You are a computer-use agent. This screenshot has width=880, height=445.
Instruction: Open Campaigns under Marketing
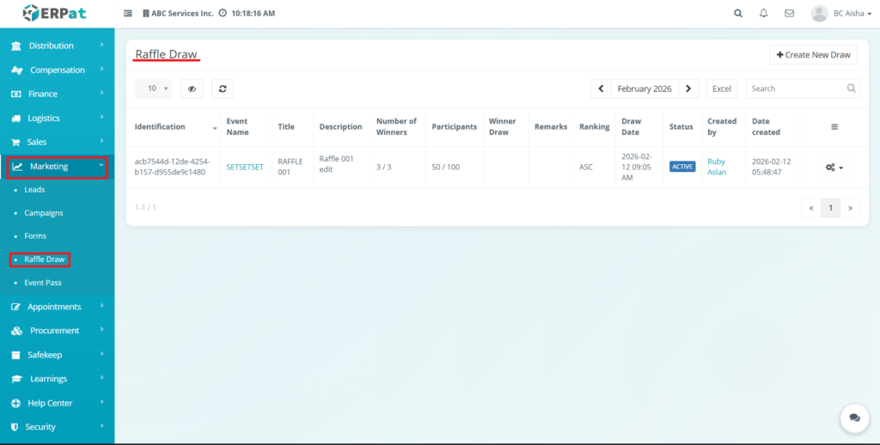click(43, 213)
